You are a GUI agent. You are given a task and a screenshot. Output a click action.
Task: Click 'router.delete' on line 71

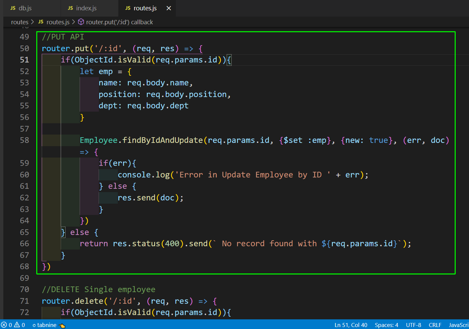tap(73, 301)
